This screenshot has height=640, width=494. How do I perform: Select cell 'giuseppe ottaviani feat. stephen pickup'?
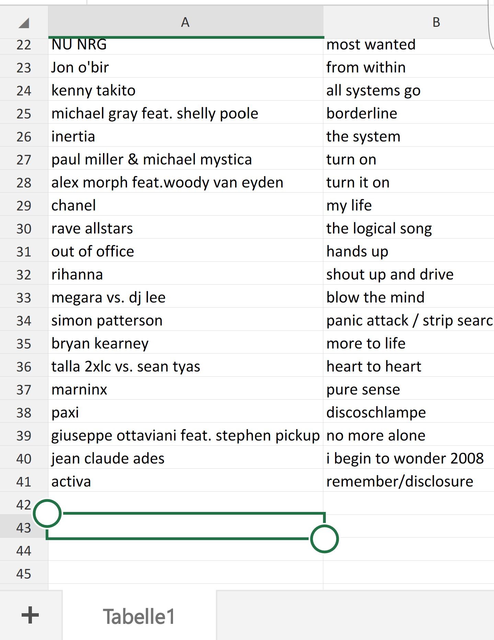185,436
